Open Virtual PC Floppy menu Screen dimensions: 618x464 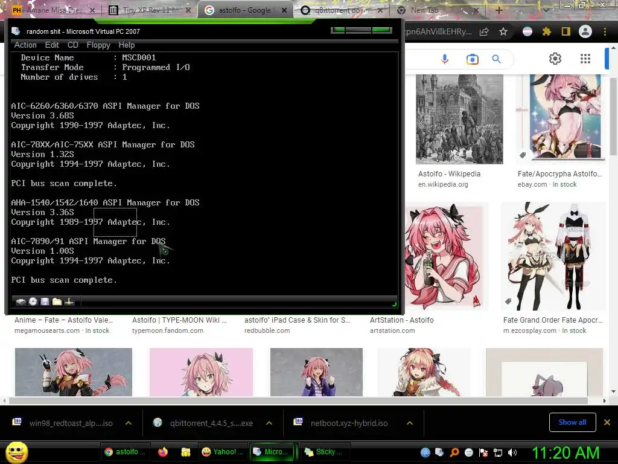click(x=98, y=45)
